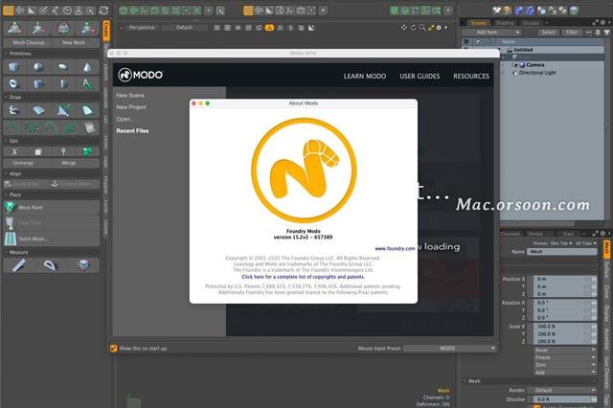
Task: Click Open... in intro window
Action: click(x=125, y=119)
